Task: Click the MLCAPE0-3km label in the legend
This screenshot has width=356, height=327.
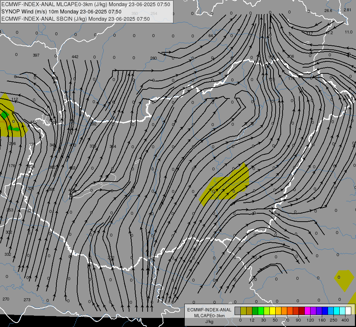Action: pyautogui.click(x=209, y=316)
